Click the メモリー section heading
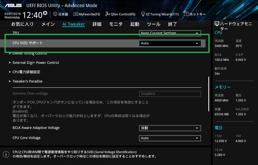This screenshot has width=258, height=165. tap(223, 87)
